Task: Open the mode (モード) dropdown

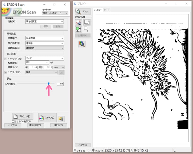Action: coord(55,13)
